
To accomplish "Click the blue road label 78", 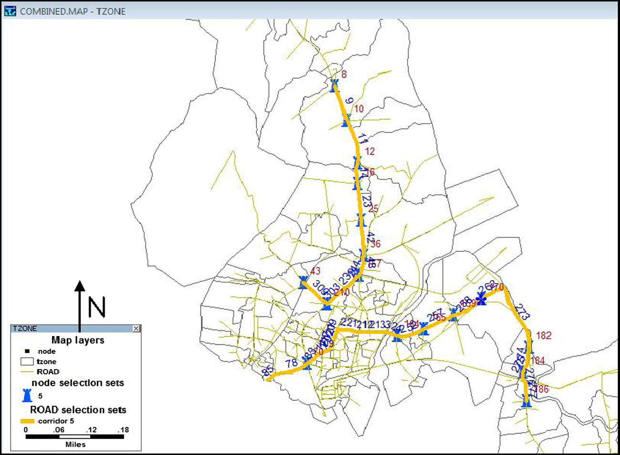I will click(x=292, y=363).
